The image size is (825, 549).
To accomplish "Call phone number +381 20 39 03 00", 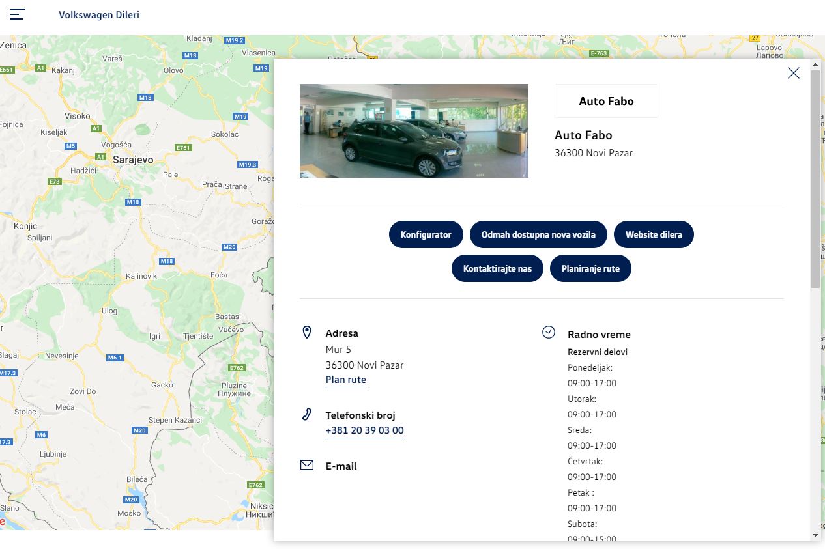I will click(365, 430).
